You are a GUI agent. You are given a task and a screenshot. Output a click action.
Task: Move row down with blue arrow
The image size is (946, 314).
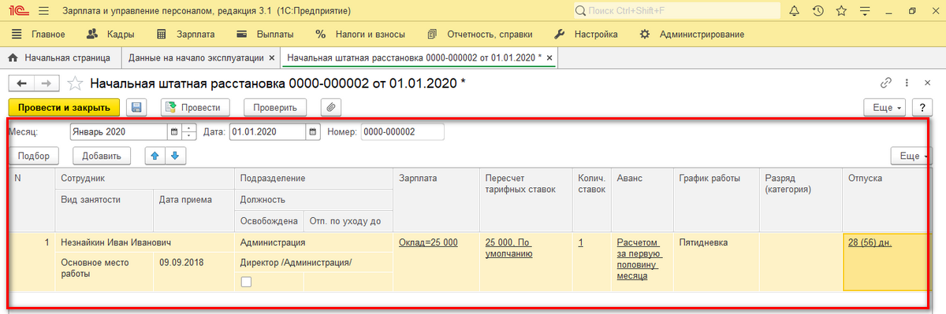coord(175,156)
